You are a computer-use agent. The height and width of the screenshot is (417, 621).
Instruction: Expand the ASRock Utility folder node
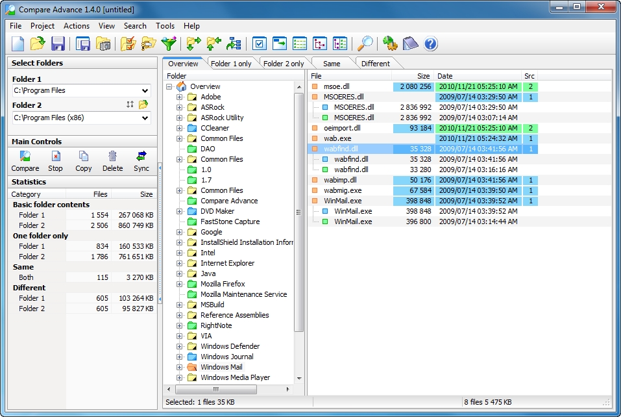[179, 118]
